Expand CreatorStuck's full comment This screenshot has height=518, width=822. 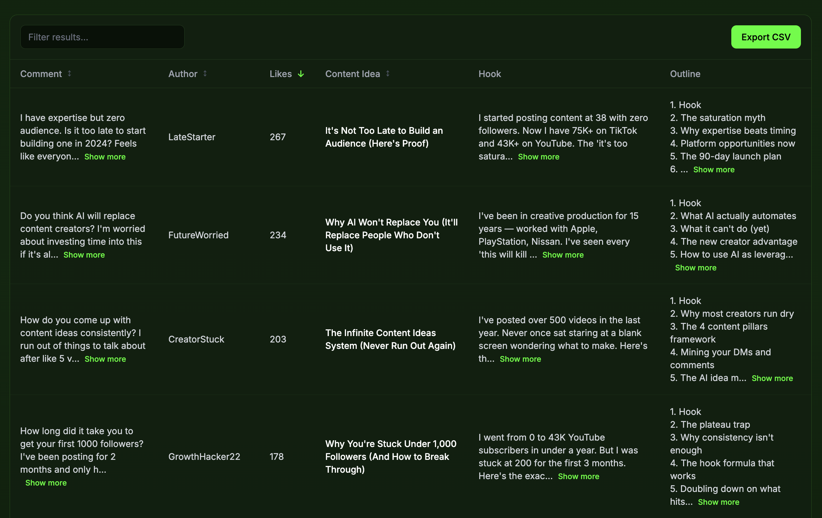[105, 359]
